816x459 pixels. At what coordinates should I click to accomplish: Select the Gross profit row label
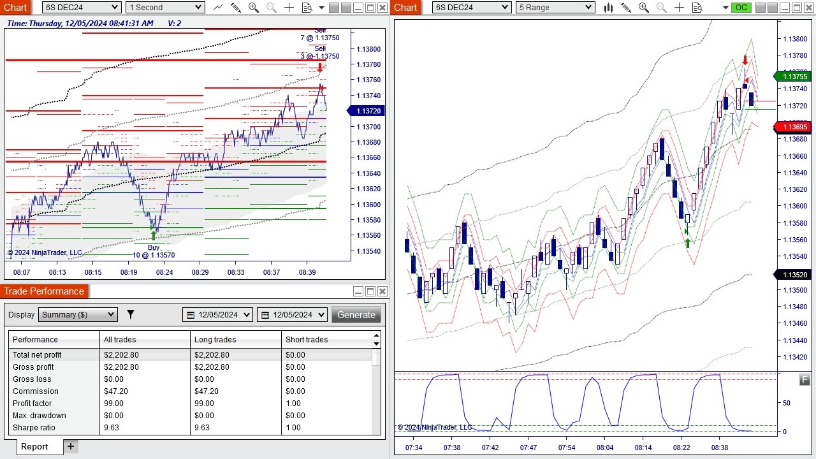click(33, 367)
